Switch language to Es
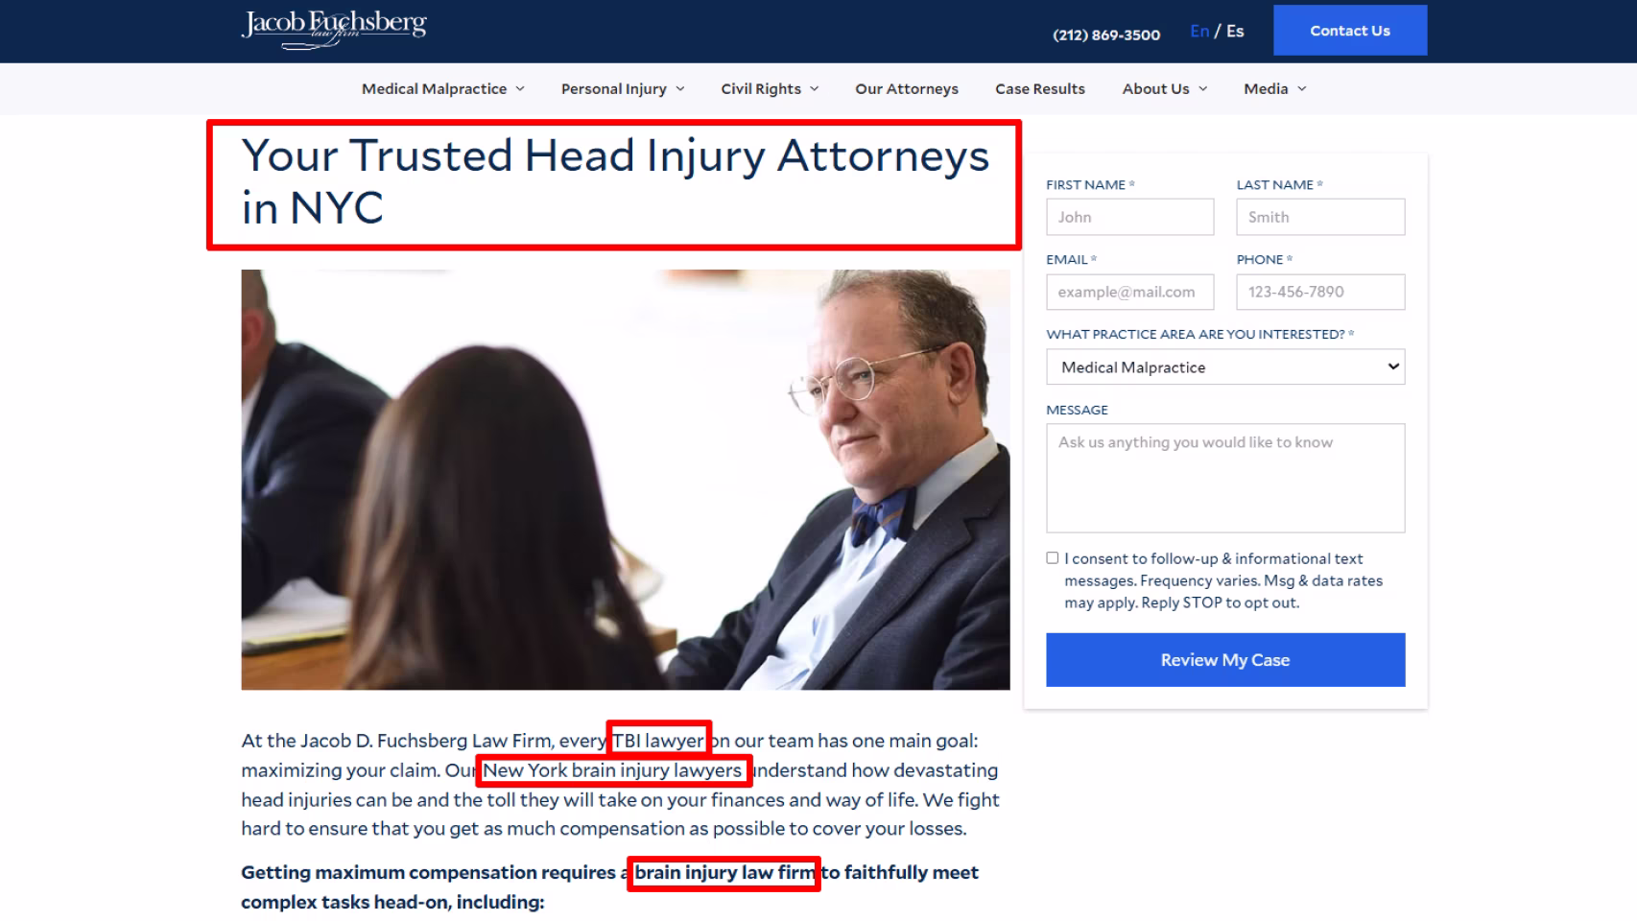The image size is (1637, 921). tap(1235, 31)
